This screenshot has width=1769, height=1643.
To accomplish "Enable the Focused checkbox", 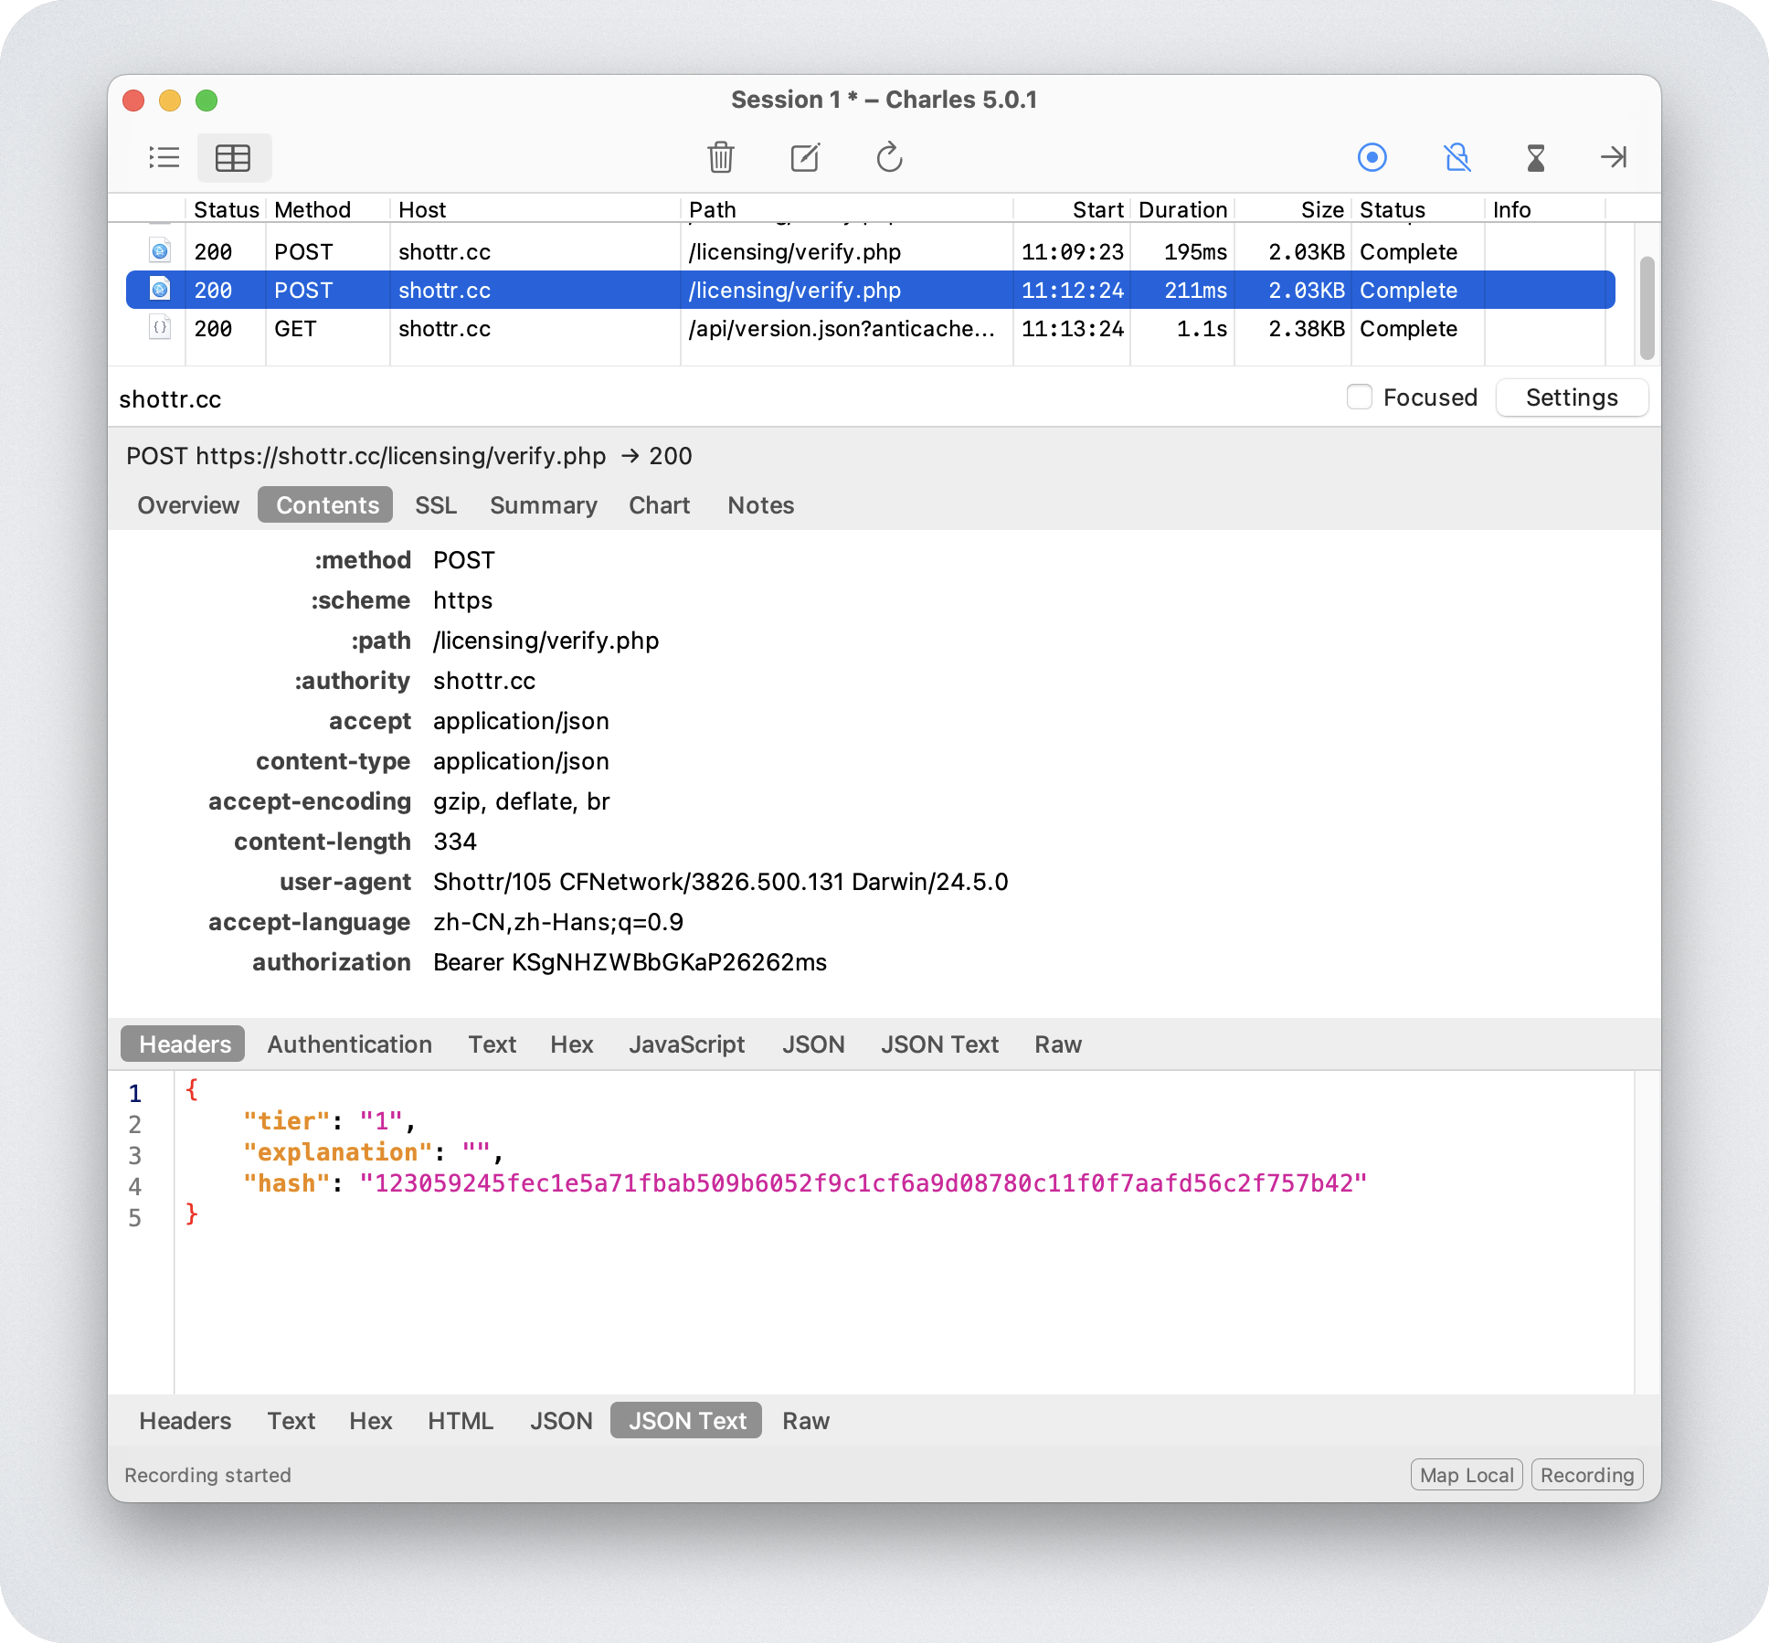I will 1360,397.
